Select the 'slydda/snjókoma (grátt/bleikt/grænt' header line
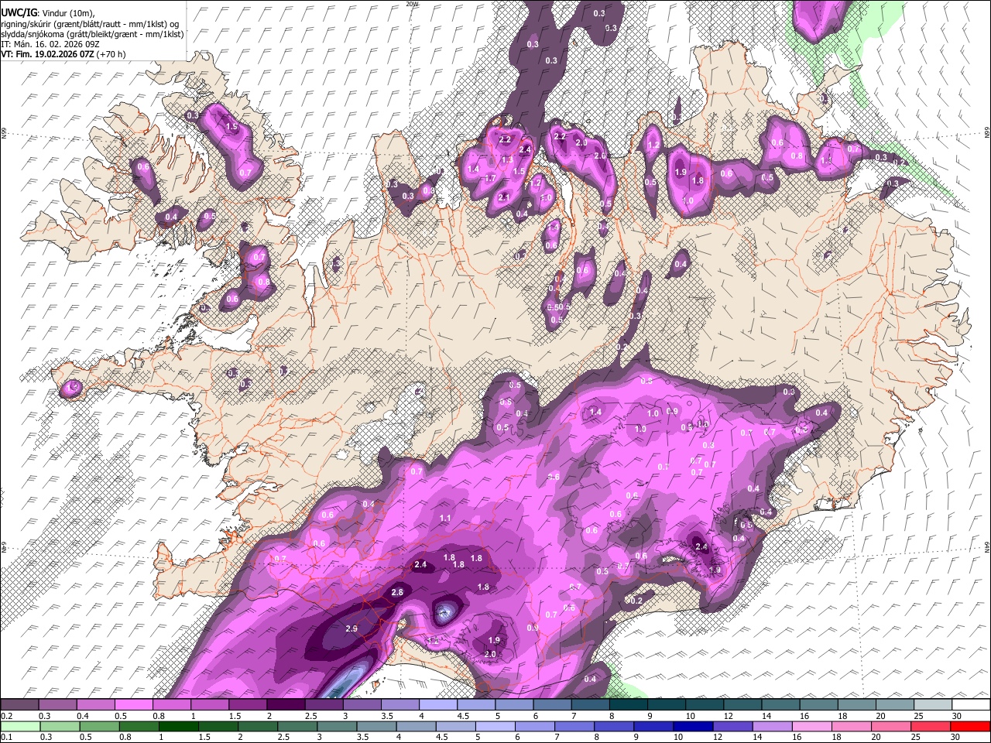 tap(92, 34)
